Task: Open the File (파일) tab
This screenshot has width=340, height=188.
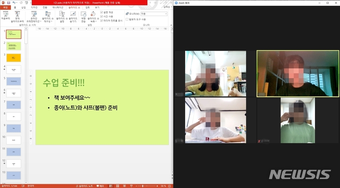Action: (x=5, y=8)
